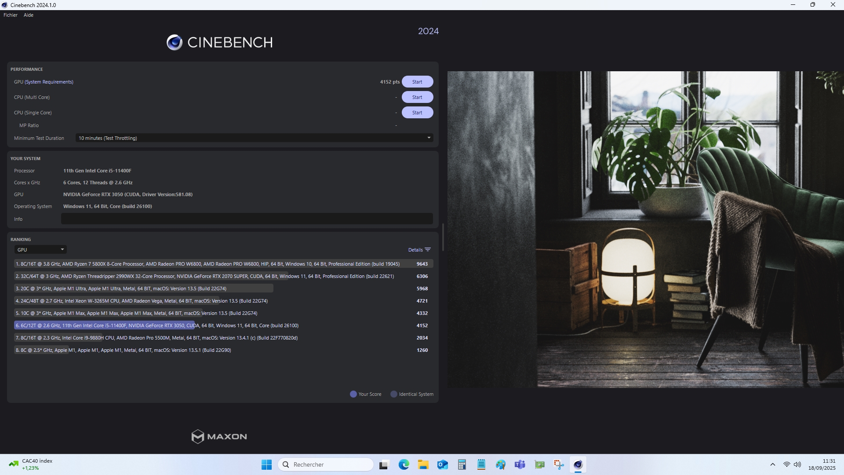
Task: Show hidden system tray icons
Action: [772, 464]
